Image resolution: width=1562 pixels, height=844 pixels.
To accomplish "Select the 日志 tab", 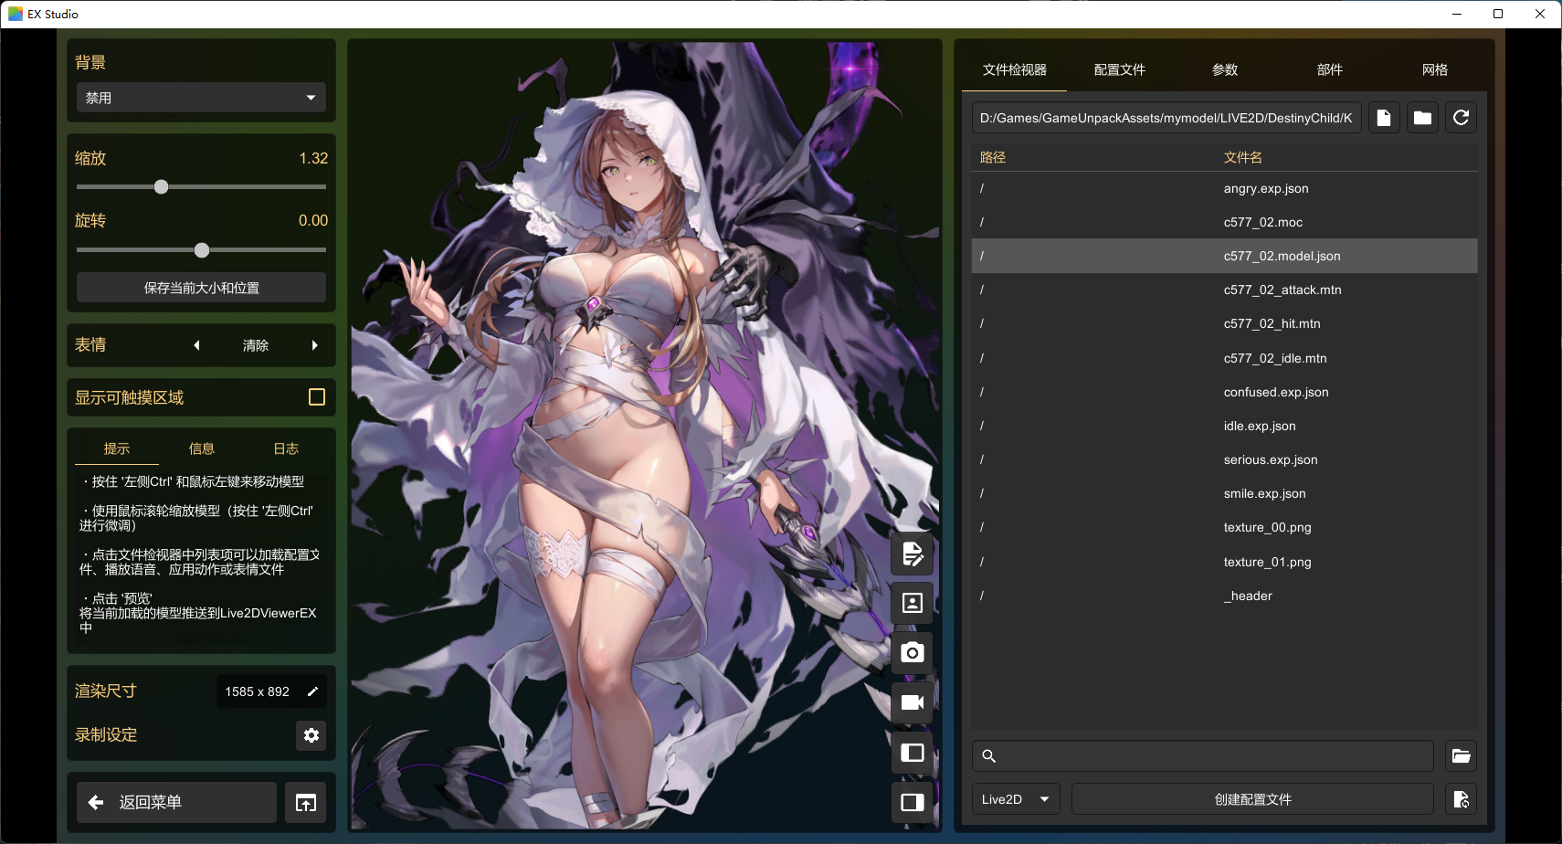I will tap(286, 448).
